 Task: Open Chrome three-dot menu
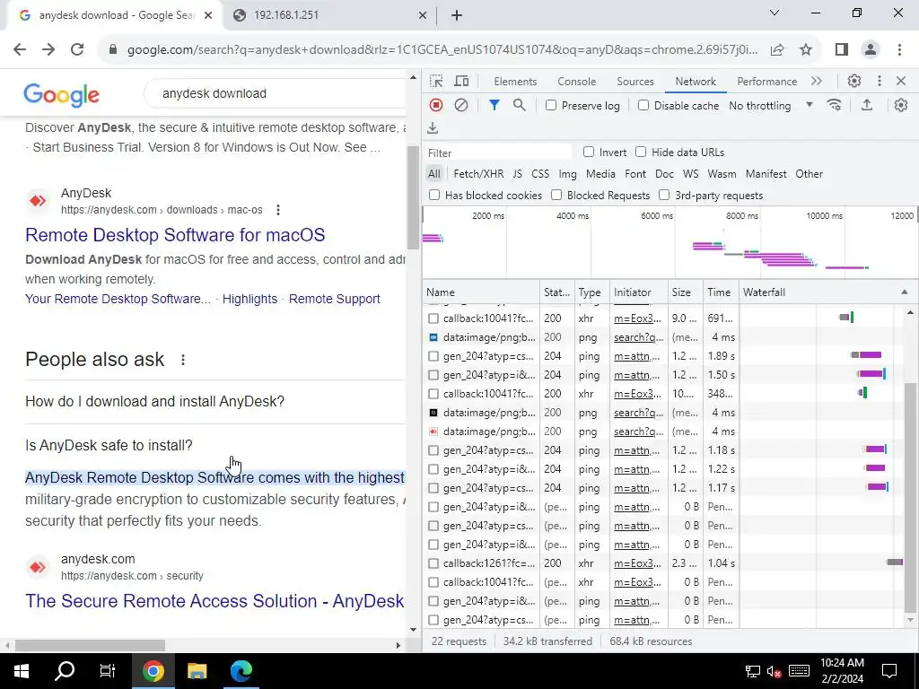coord(899,50)
